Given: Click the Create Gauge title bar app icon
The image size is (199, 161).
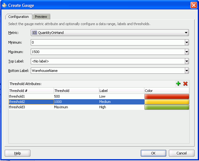Looking at the screenshot, I should [x=4, y=5].
